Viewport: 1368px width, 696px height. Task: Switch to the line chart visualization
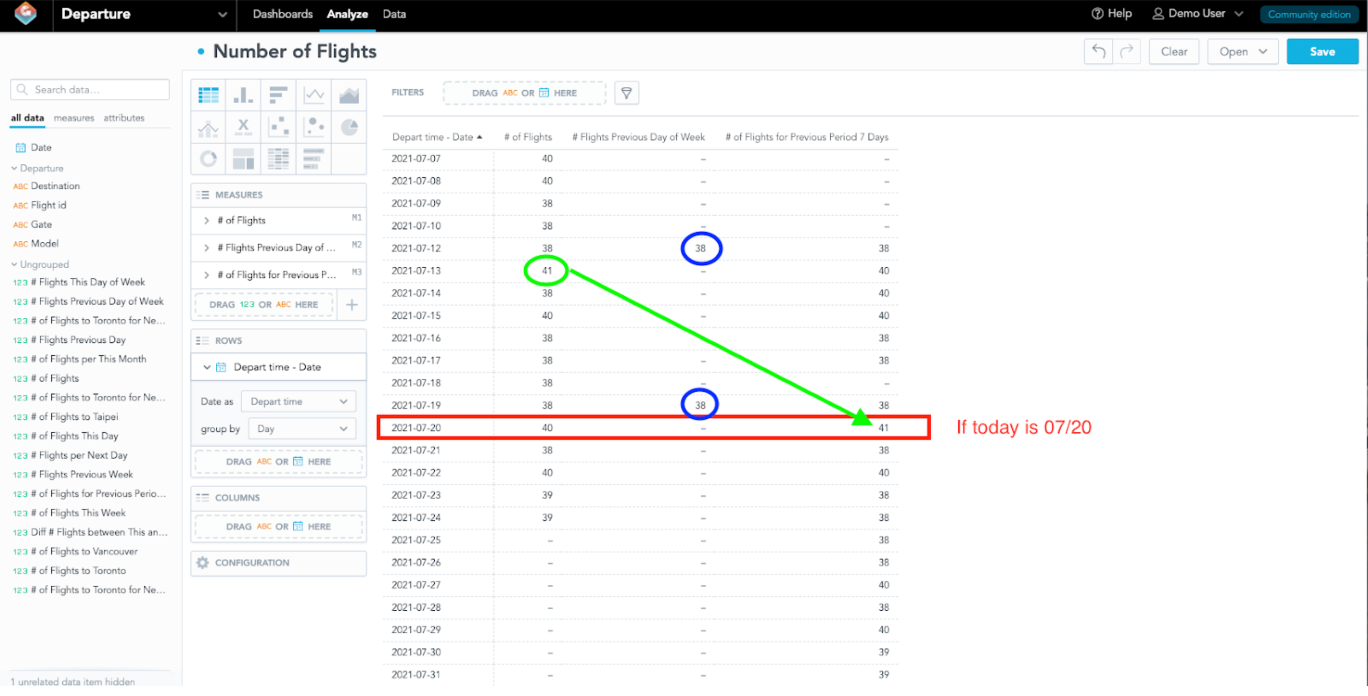313,95
